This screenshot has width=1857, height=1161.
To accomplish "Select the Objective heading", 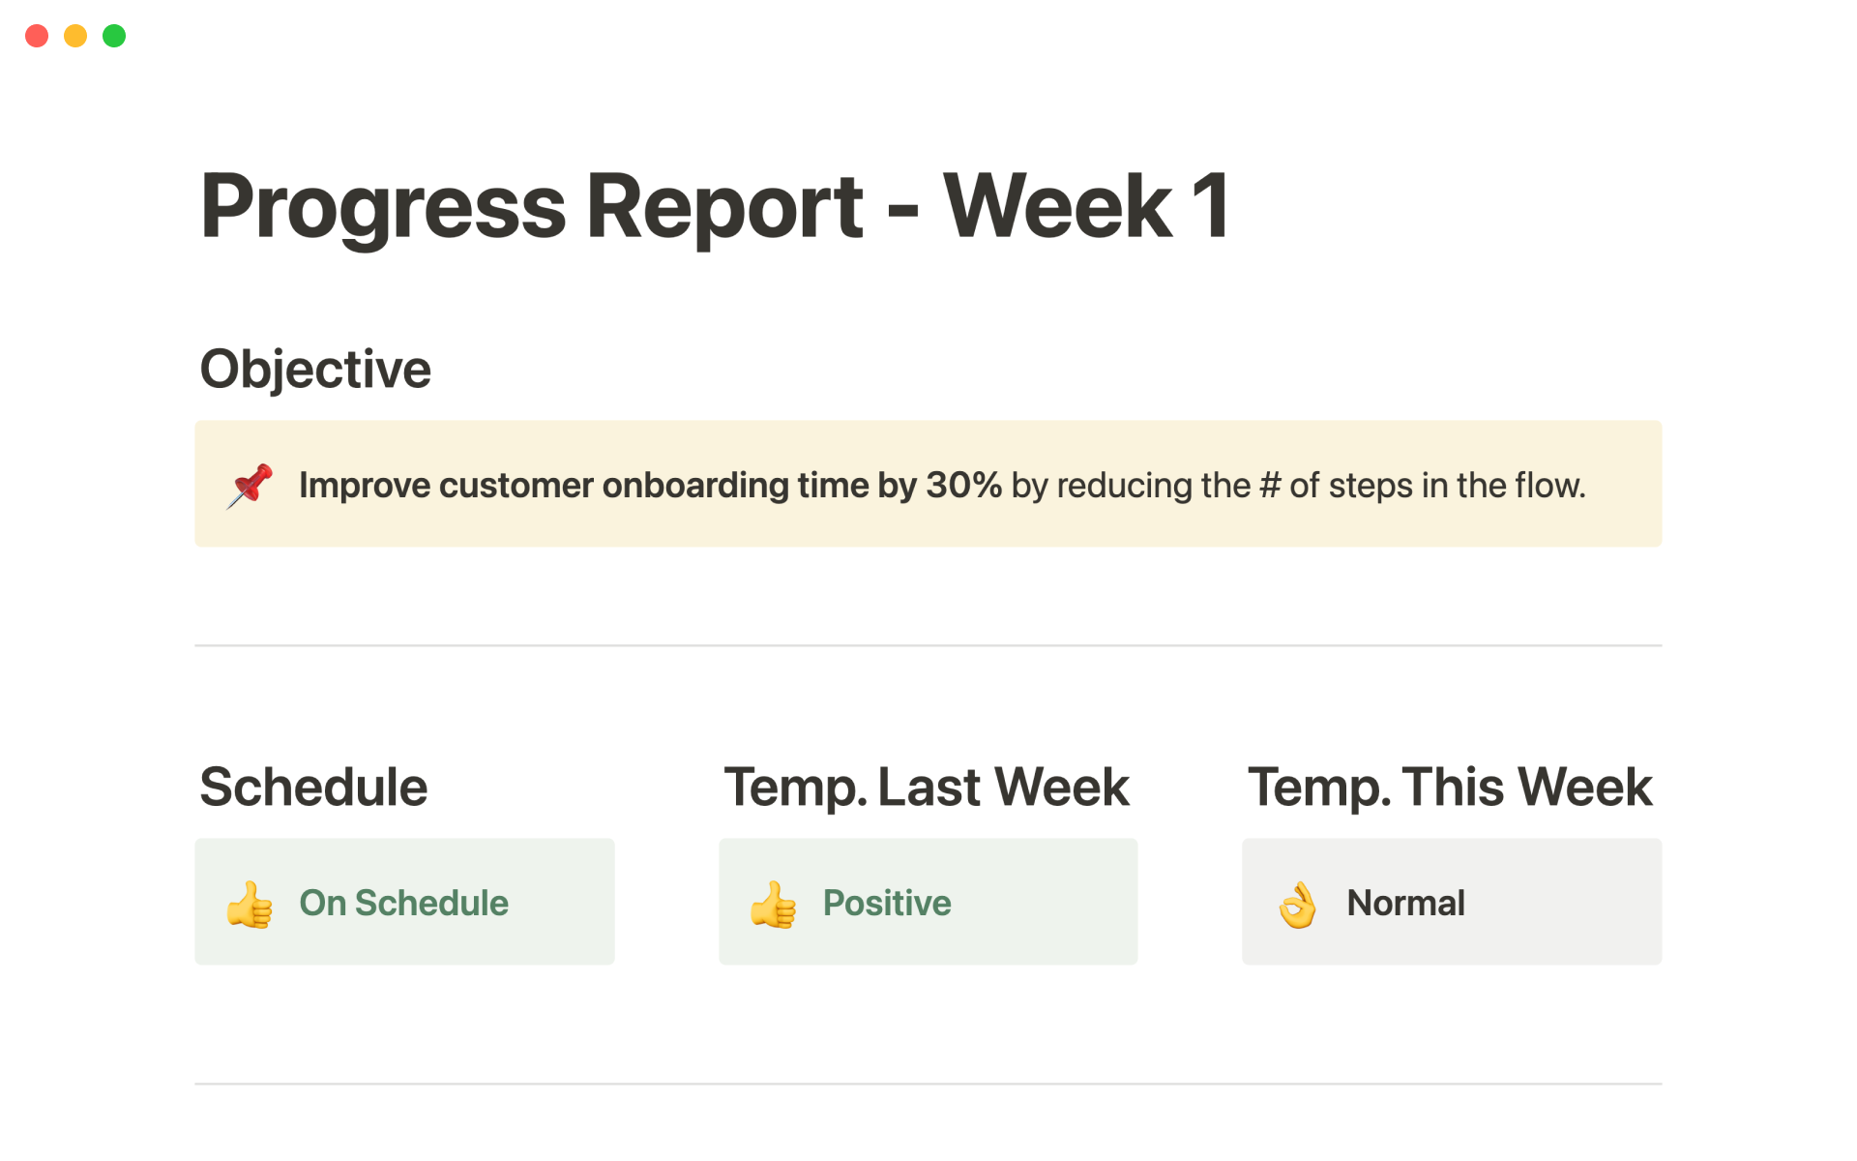I will click(315, 370).
